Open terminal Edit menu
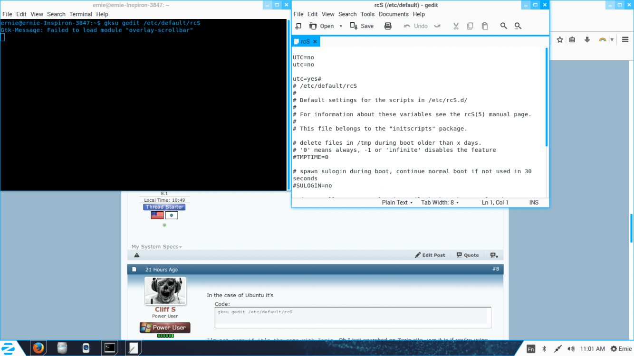Viewport: 634px width, 356px height. 21,14
